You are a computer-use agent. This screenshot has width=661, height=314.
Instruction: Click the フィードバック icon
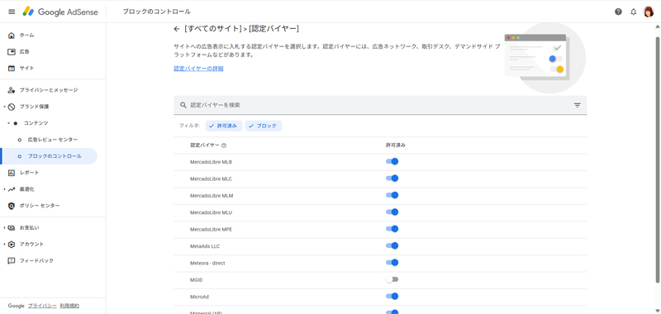[x=12, y=260]
